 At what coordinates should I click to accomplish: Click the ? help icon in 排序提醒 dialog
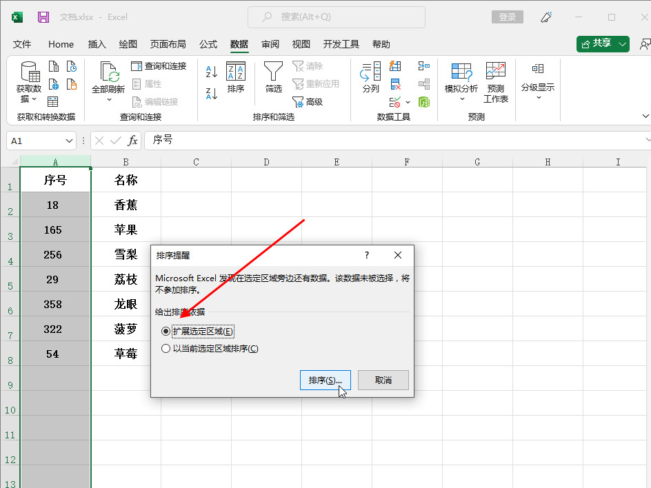[x=367, y=255]
